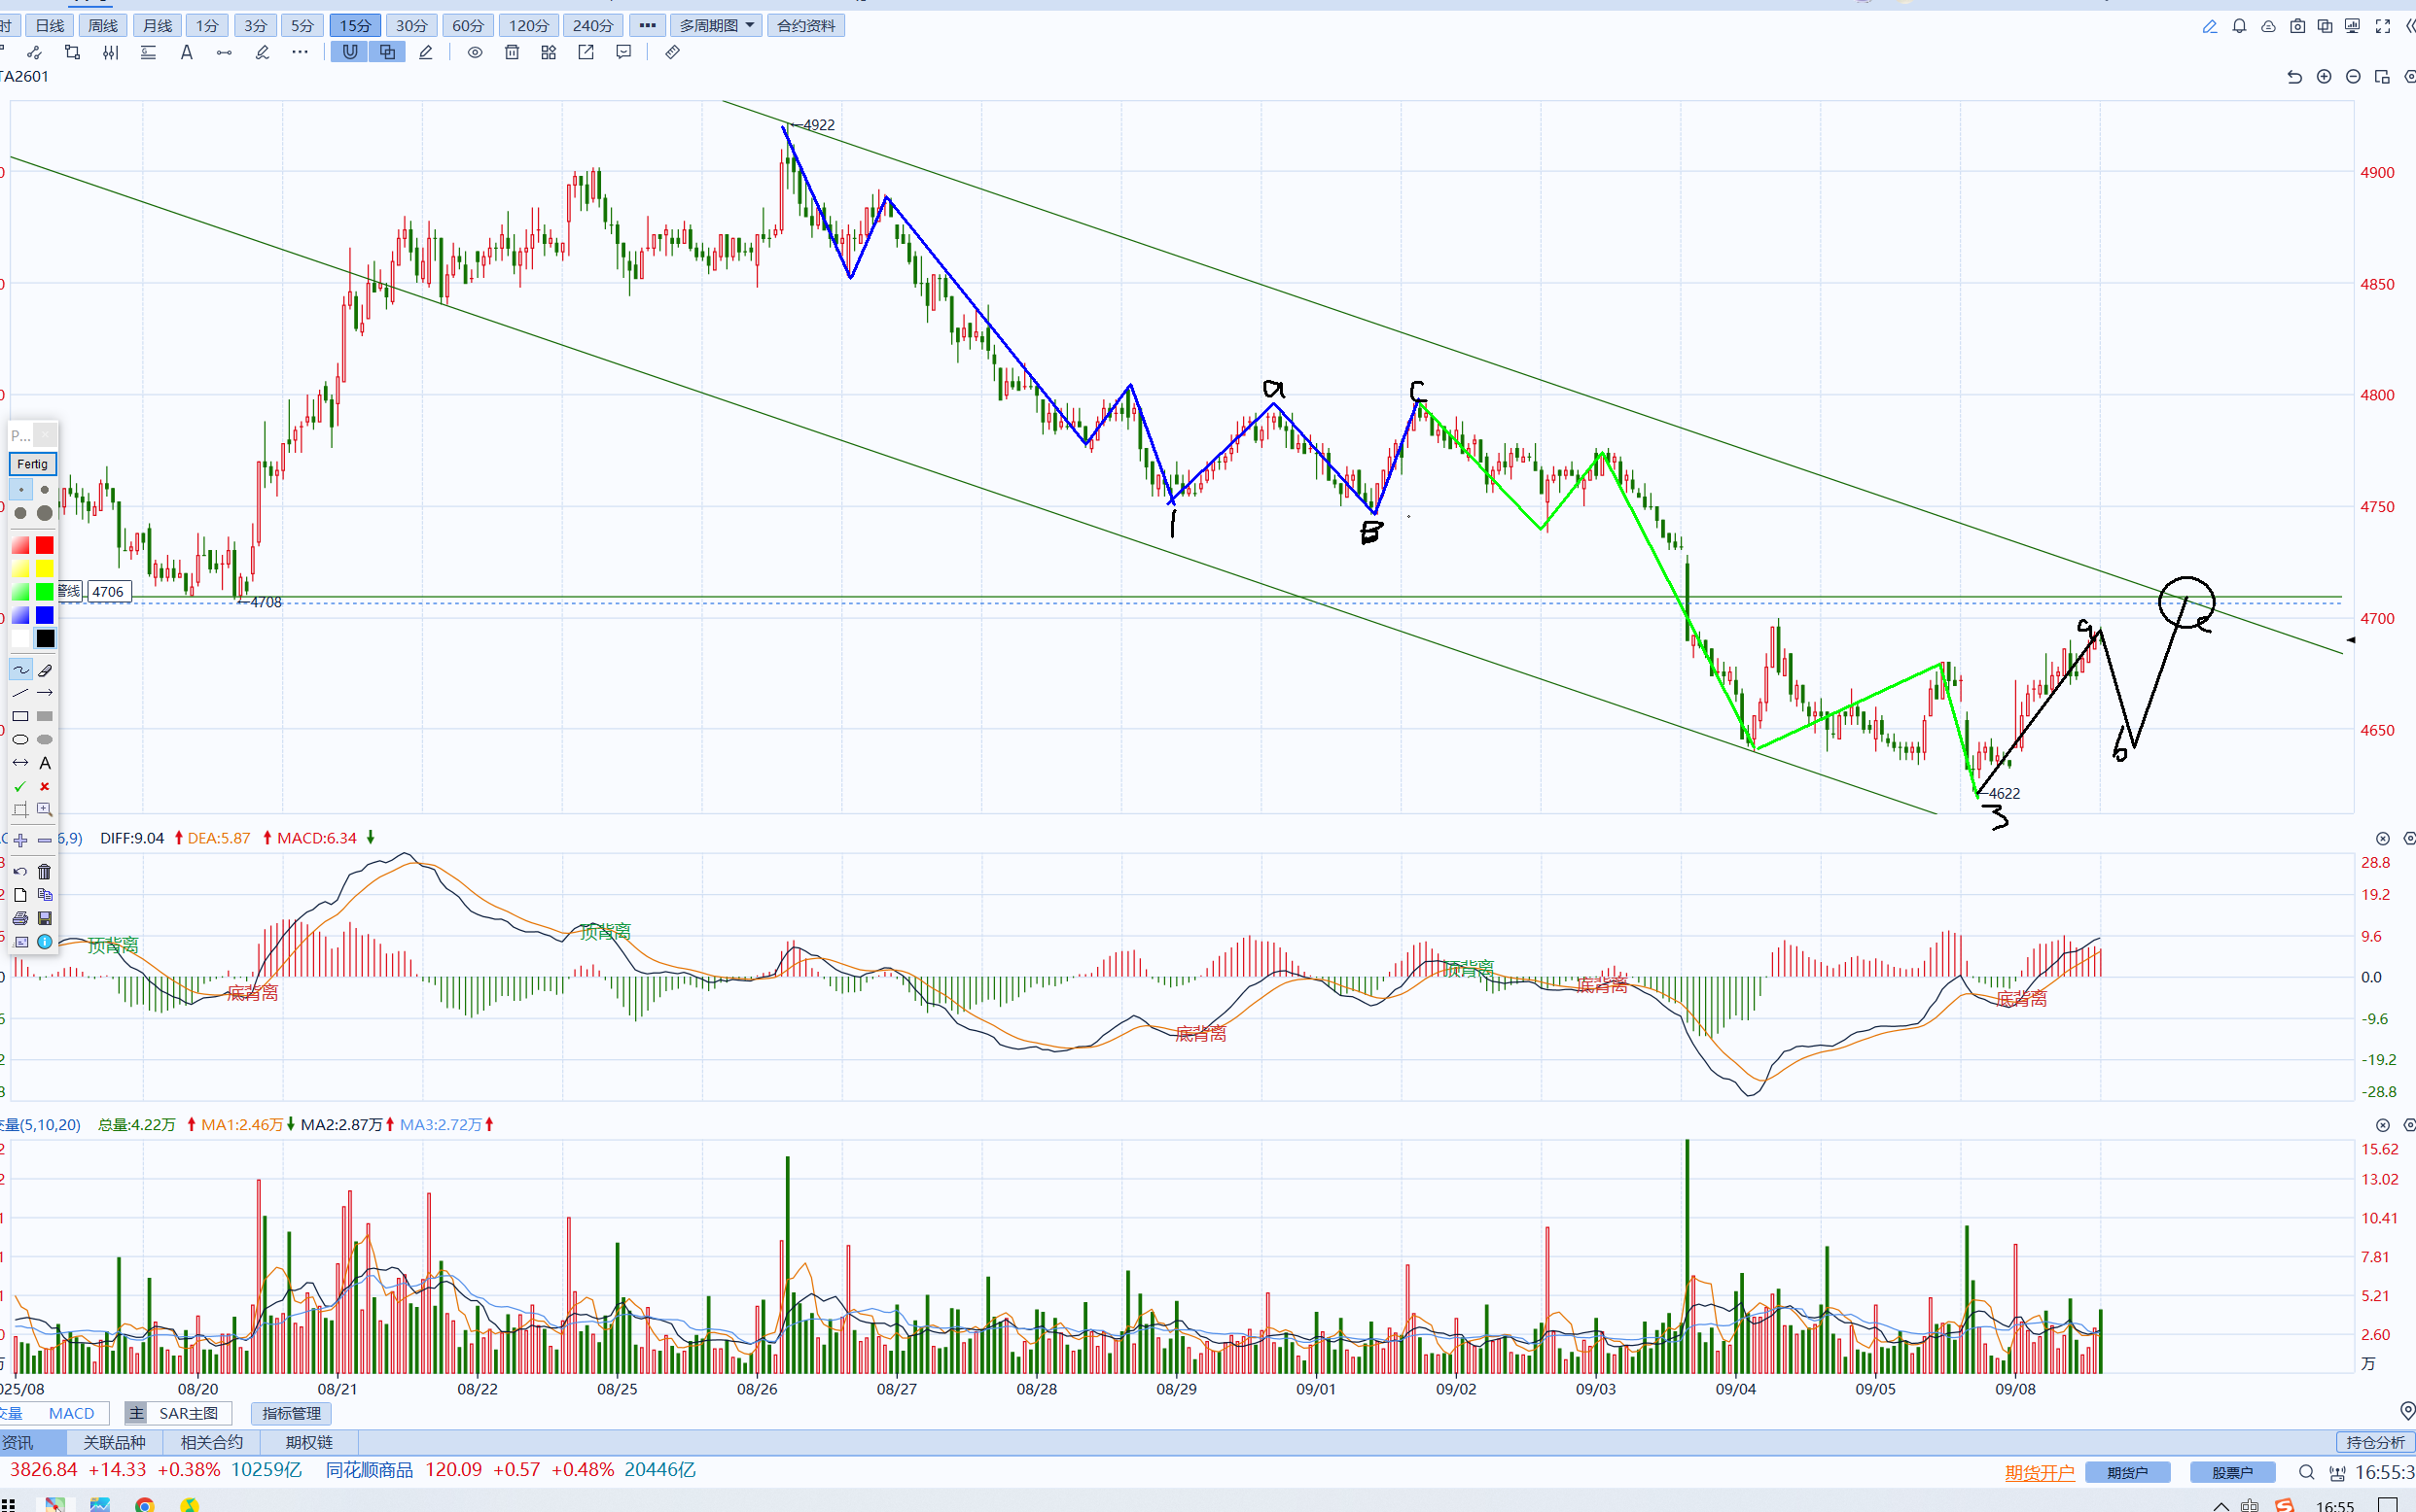Pick the solid red color swatch

(45, 545)
